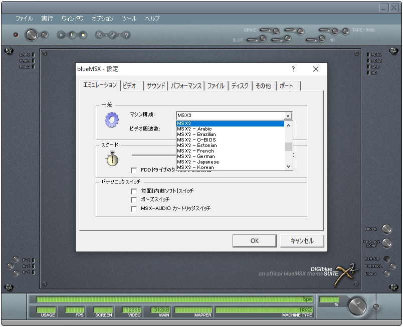403x327 pixels.
Task: Stop emulation with the stop button
Action: click(83, 35)
